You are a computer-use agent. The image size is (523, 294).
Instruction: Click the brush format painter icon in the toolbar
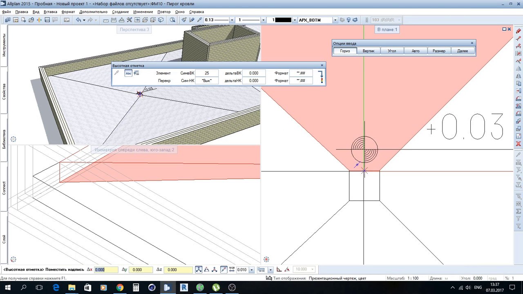(184, 20)
